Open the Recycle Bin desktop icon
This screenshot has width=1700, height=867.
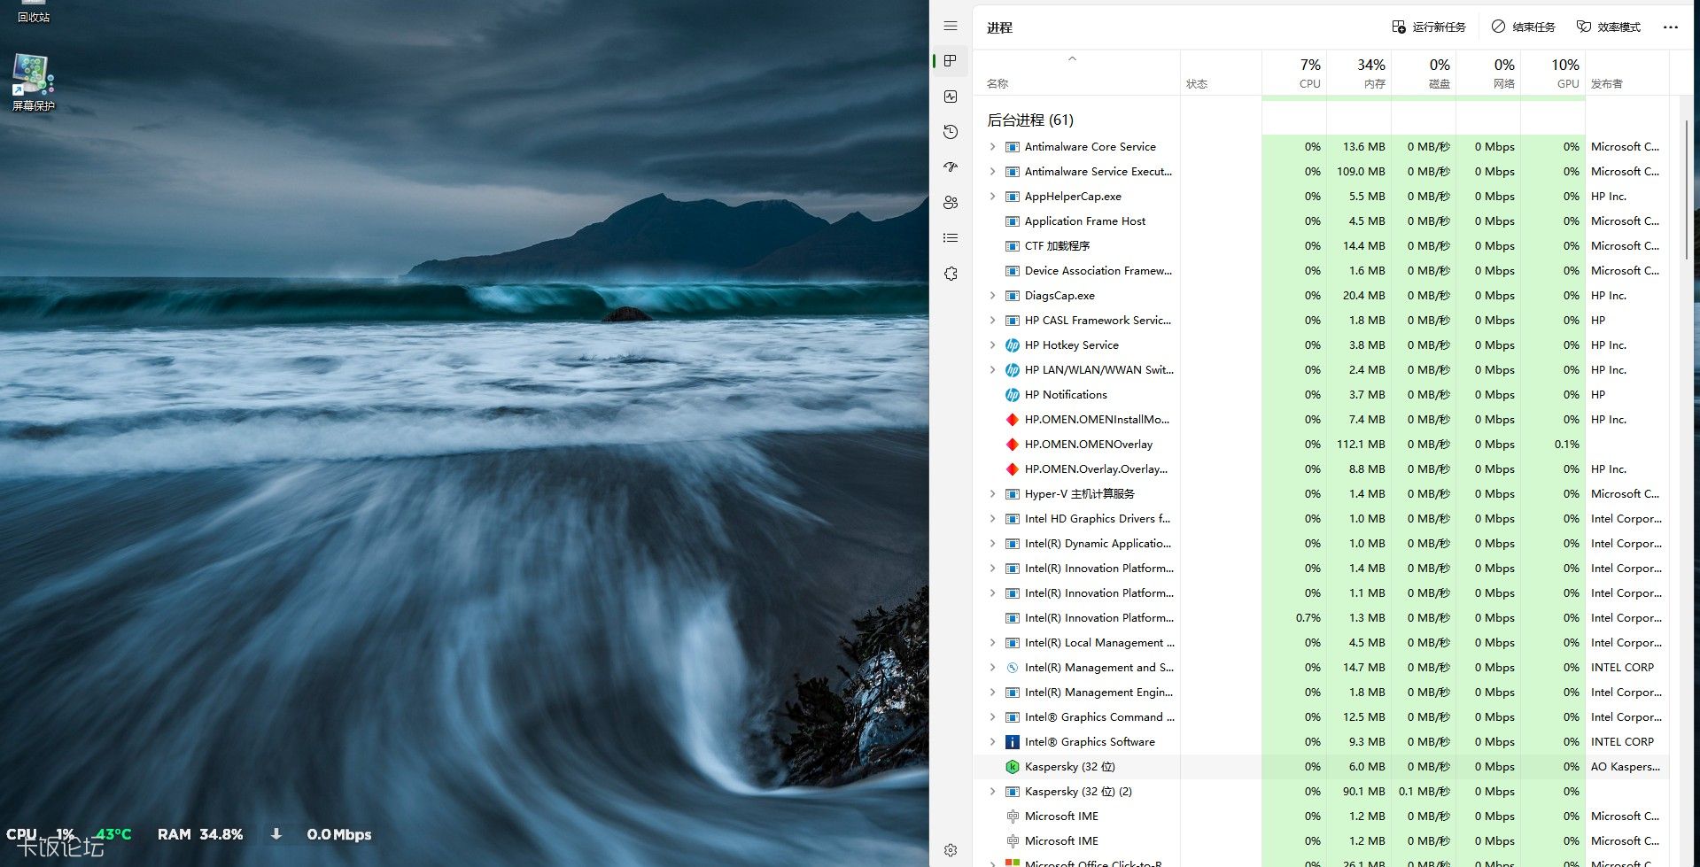click(x=33, y=11)
